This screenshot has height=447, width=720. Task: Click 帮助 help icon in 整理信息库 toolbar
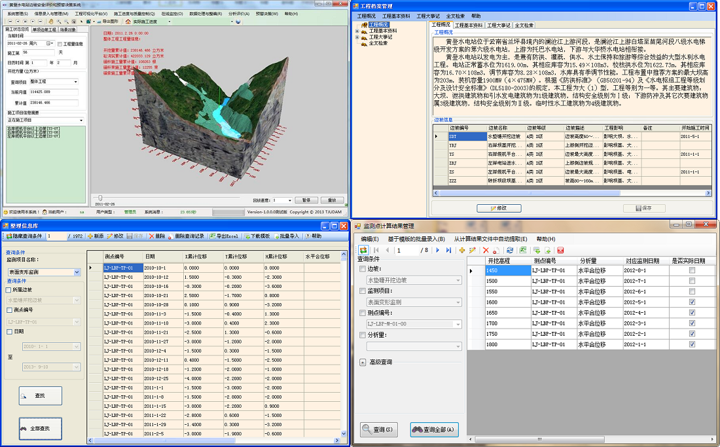click(314, 236)
